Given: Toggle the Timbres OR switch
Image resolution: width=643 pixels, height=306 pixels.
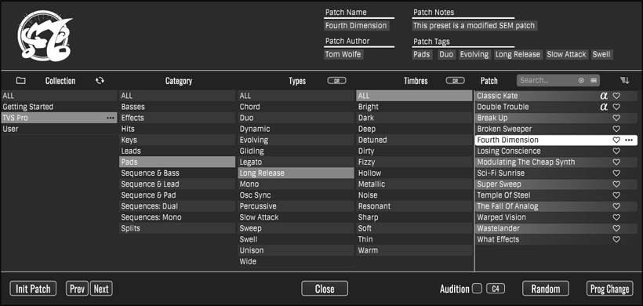Looking at the screenshot, I should (x=455, y=81).
